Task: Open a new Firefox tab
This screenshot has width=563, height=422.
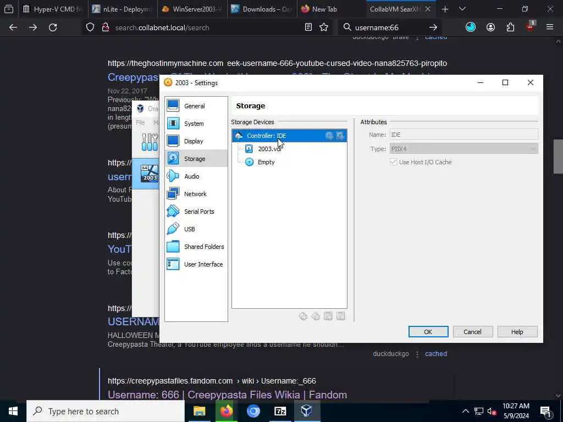Action: click(445, 9)
